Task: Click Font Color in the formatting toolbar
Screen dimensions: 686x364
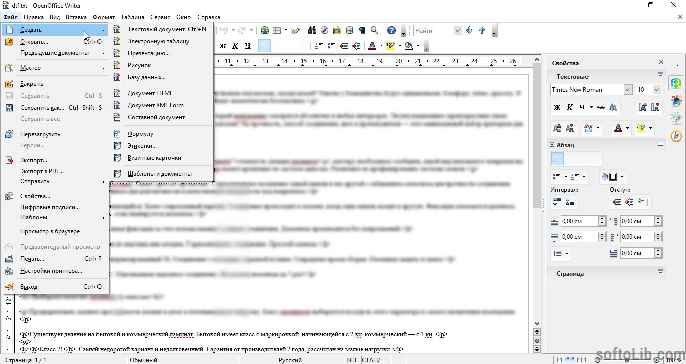Action: (372, 46)
